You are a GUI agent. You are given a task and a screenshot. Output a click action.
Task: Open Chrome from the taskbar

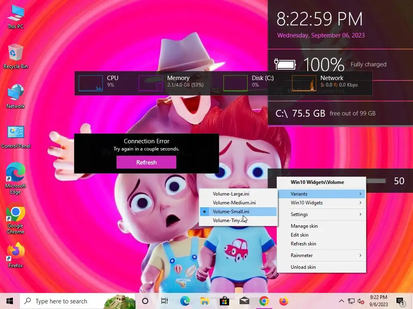(x=264, y=301)
